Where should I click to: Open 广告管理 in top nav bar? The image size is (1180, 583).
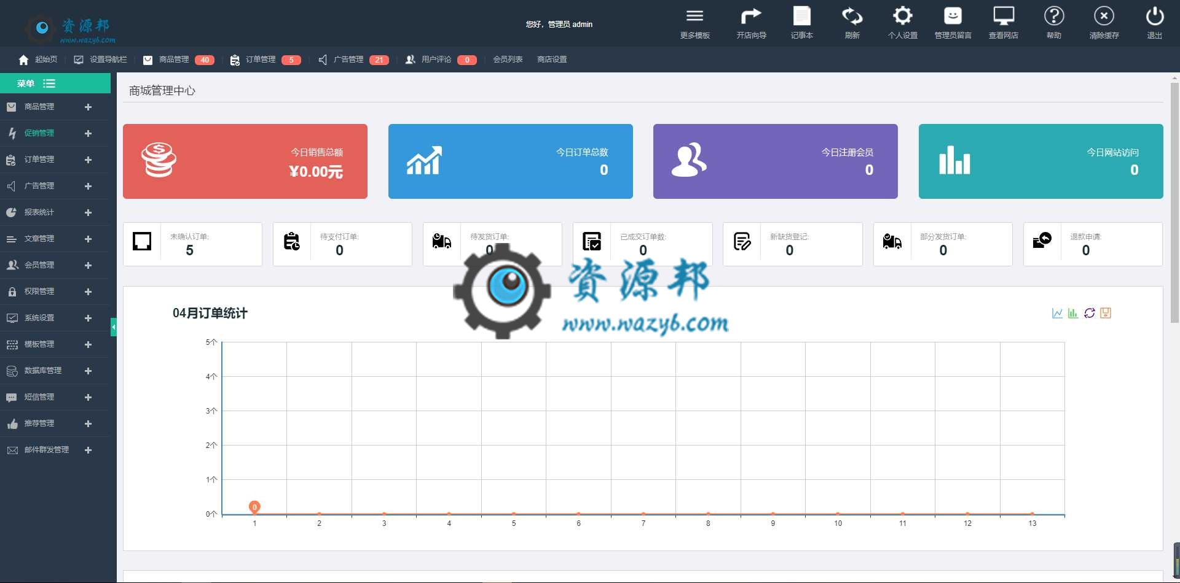click(348, 60)
